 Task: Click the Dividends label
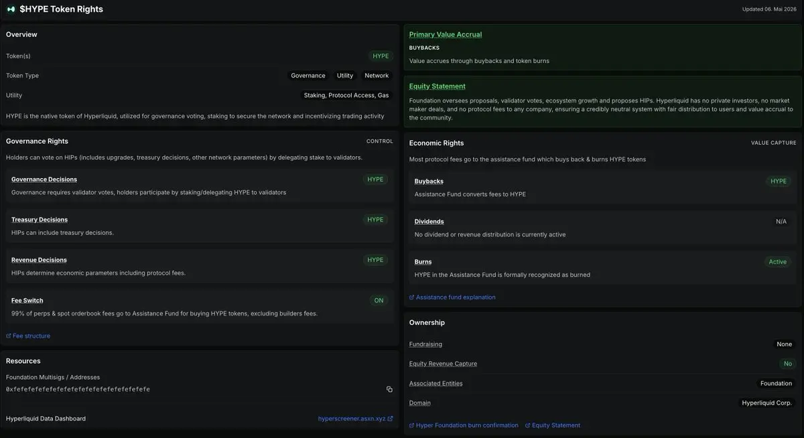coord(429,221)
